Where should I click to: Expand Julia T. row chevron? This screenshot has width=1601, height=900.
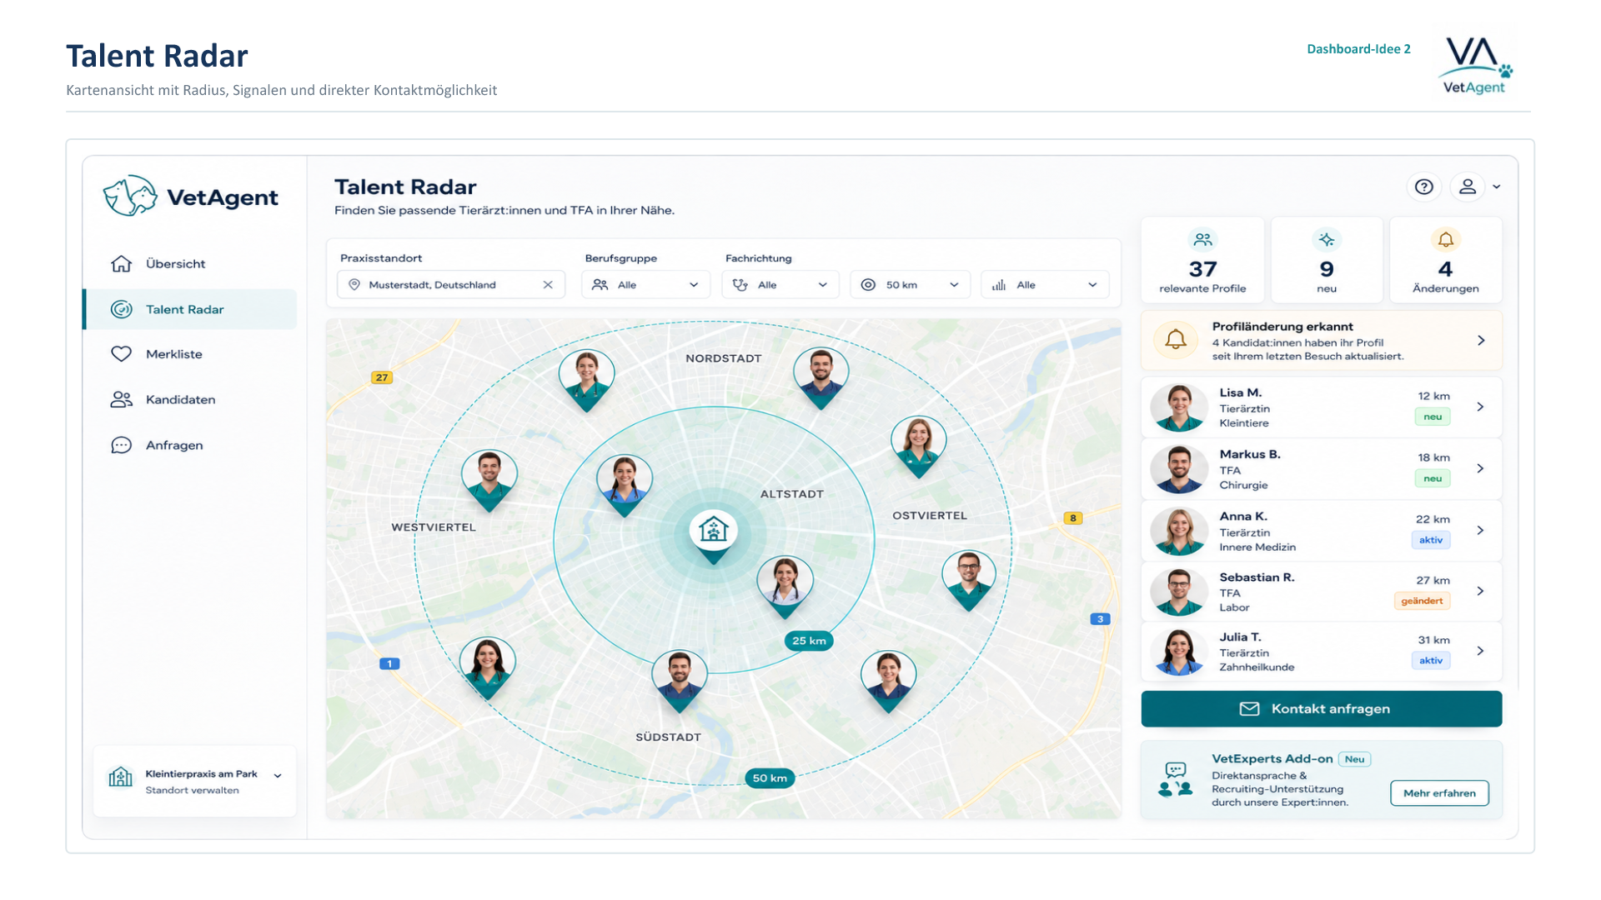pos(1480,651)
